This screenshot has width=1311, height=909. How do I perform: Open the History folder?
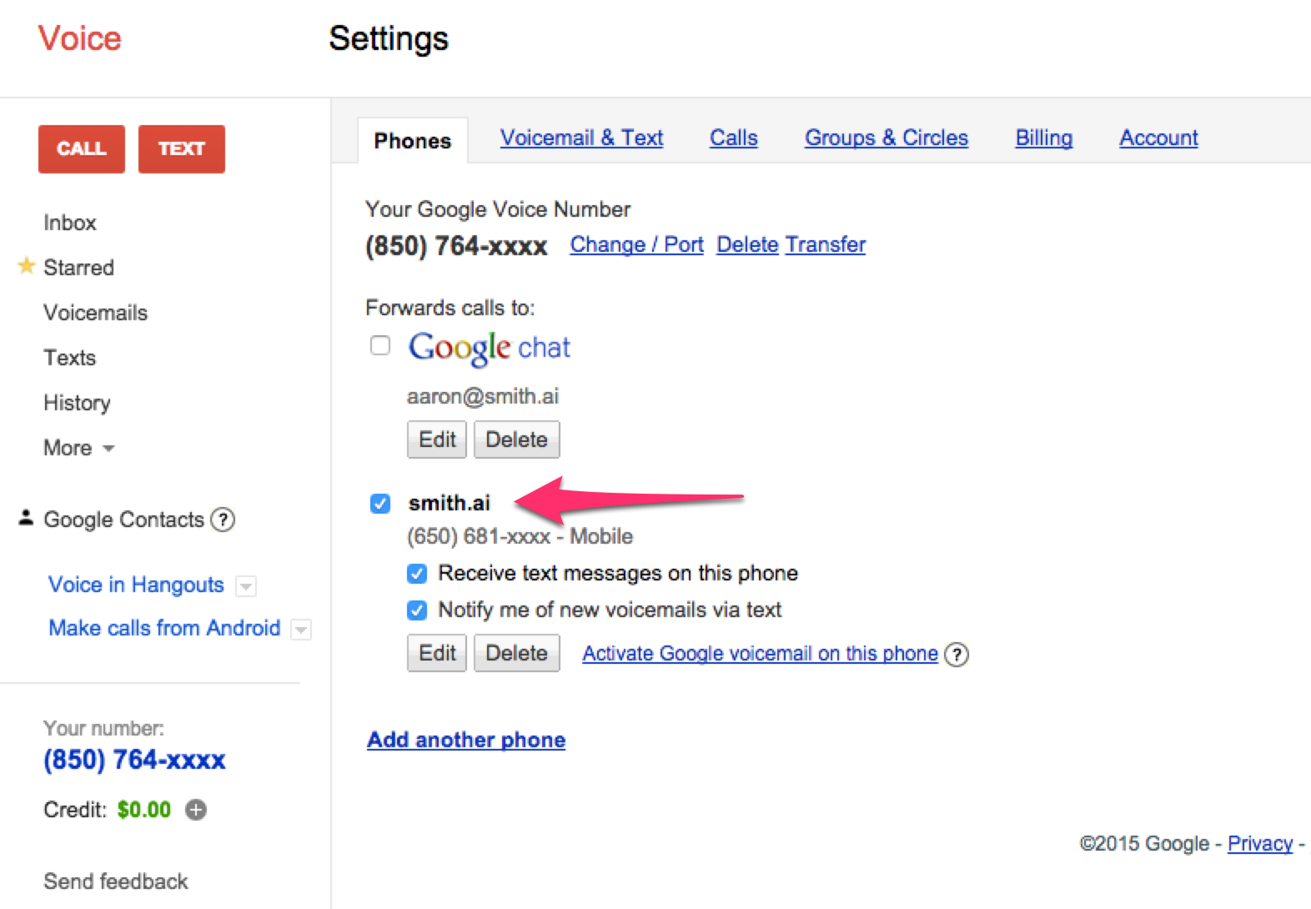(x=77, y=403)
